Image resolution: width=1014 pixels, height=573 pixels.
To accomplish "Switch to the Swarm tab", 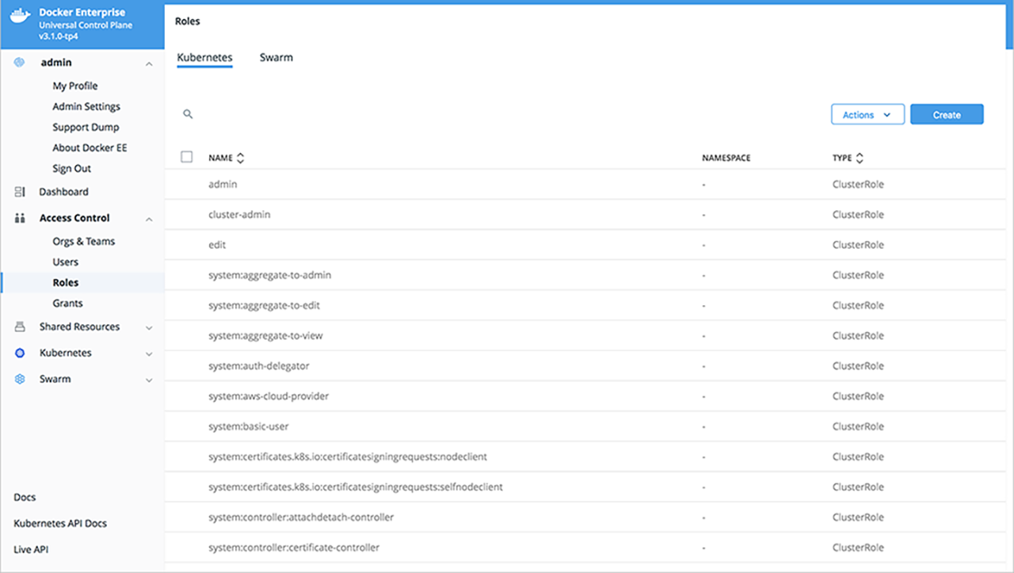I will pyautogui.click(x=276, y=58).
